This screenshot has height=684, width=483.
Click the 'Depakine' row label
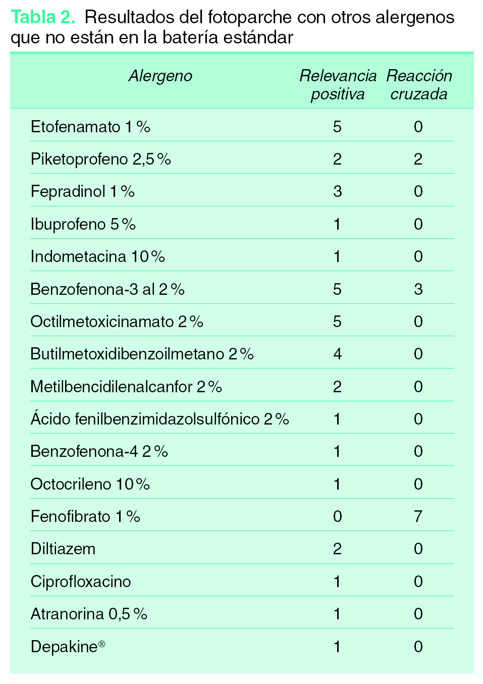click(68, 647)
